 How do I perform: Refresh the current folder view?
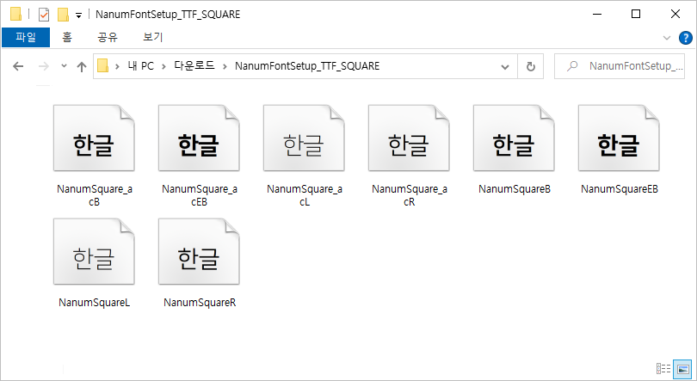(531, 66)
